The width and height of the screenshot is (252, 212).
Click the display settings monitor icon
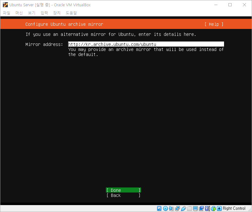coord(195,208)
